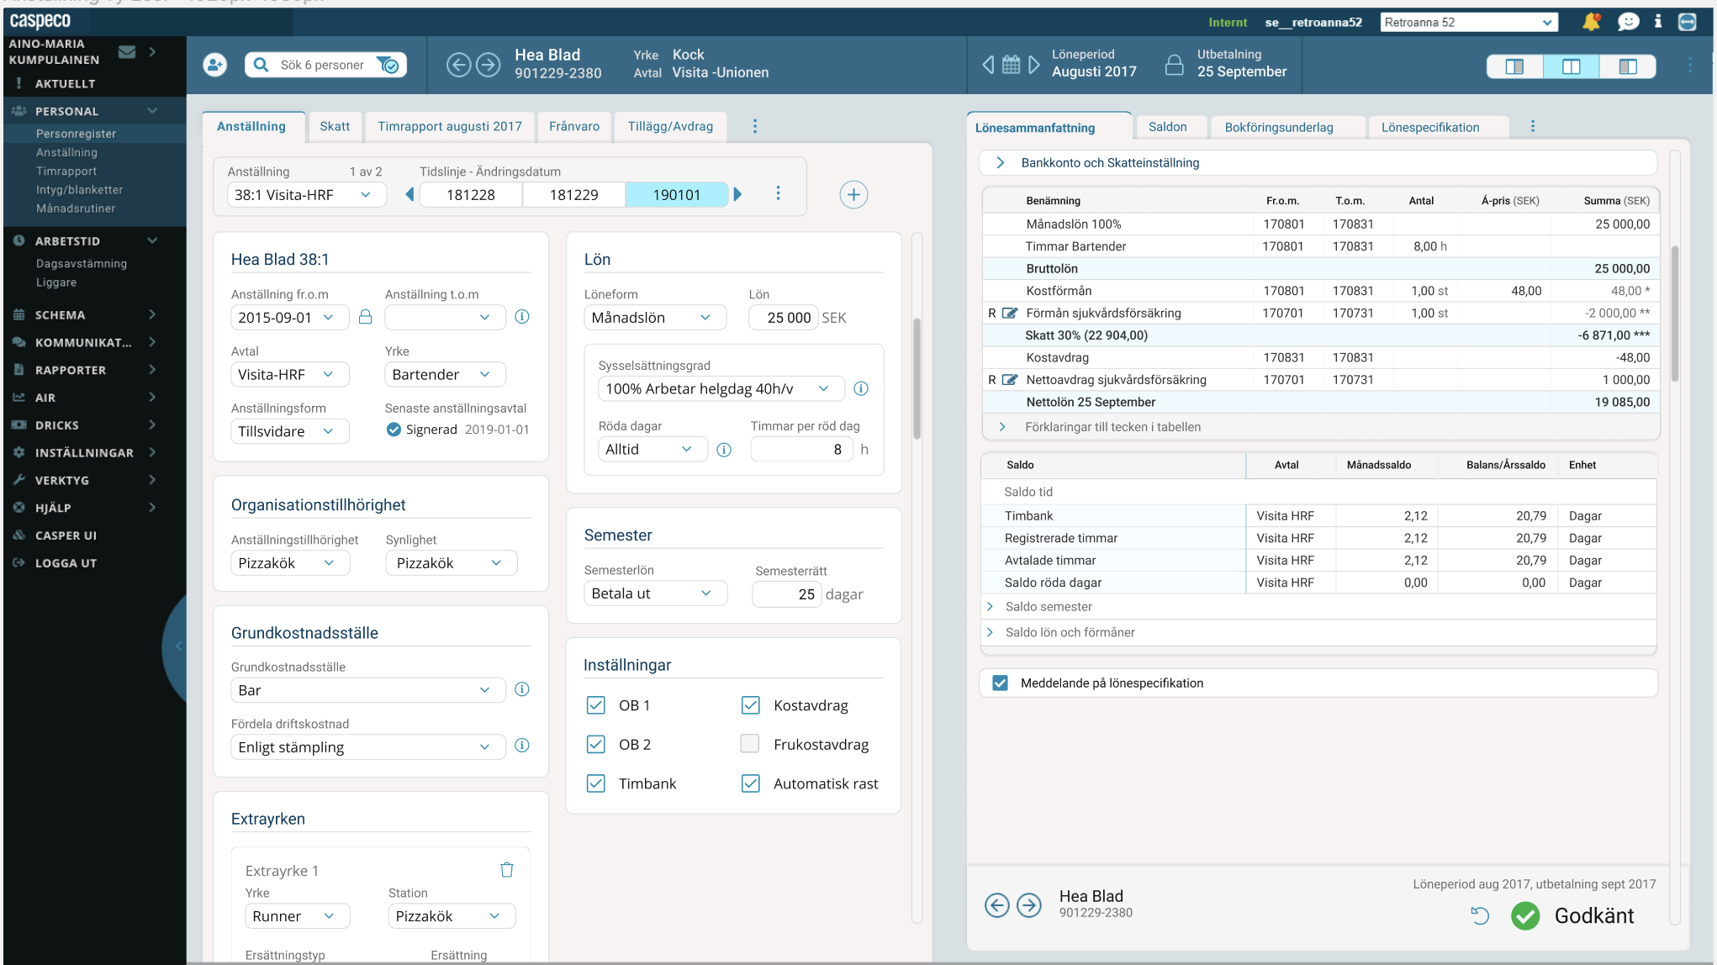1717x965 pixels.
Task: Switch to Frånvaro tab
Action: point(574,126)
